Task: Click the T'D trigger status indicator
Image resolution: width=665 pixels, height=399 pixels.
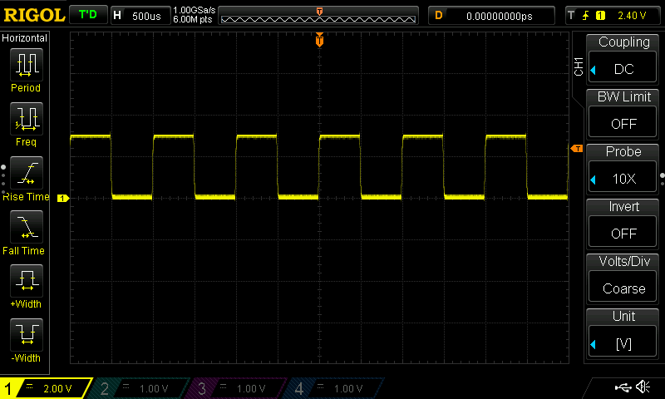Action: 88,15
